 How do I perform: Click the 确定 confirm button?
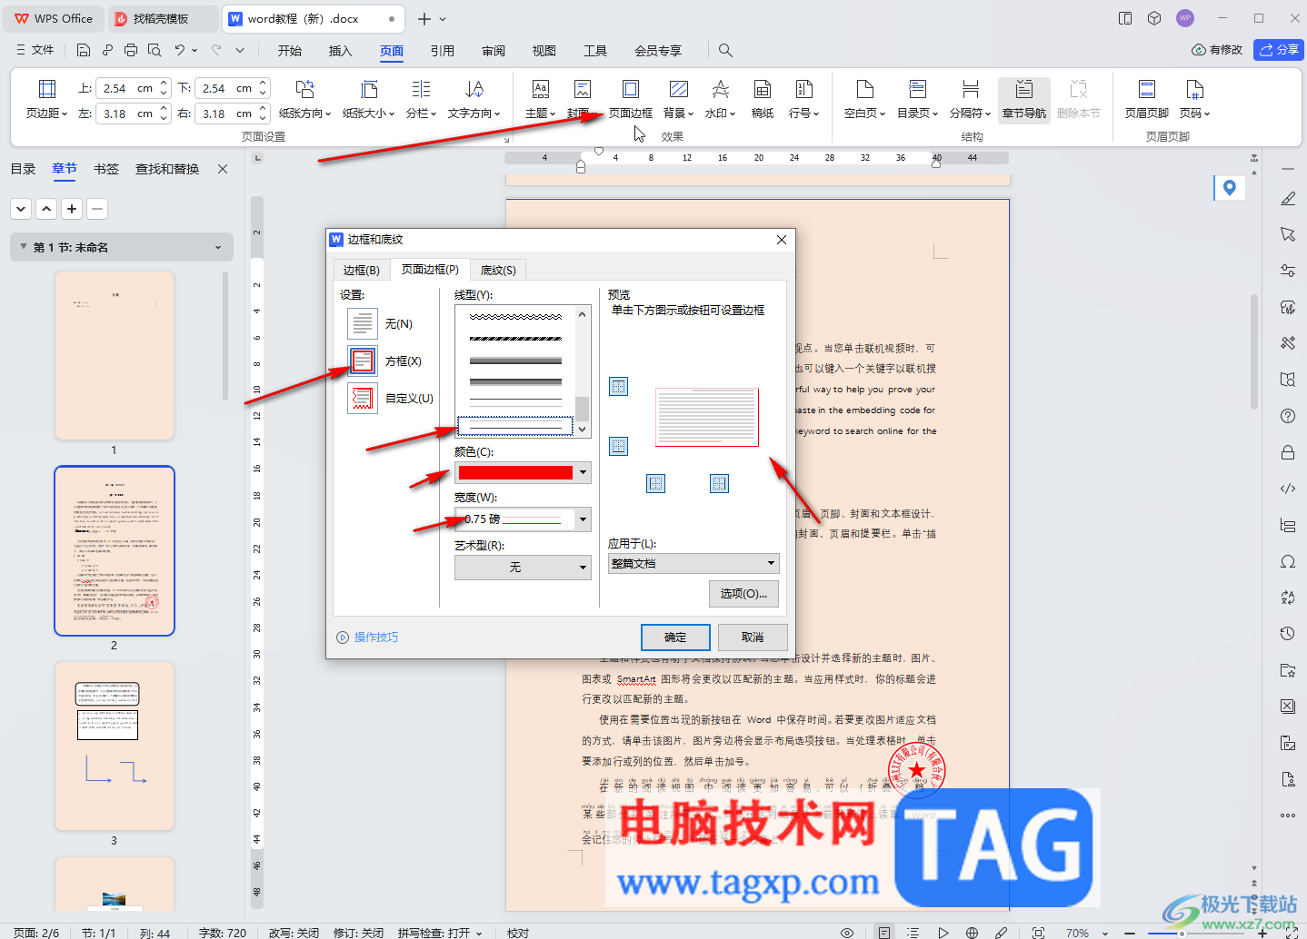(675, 637)
